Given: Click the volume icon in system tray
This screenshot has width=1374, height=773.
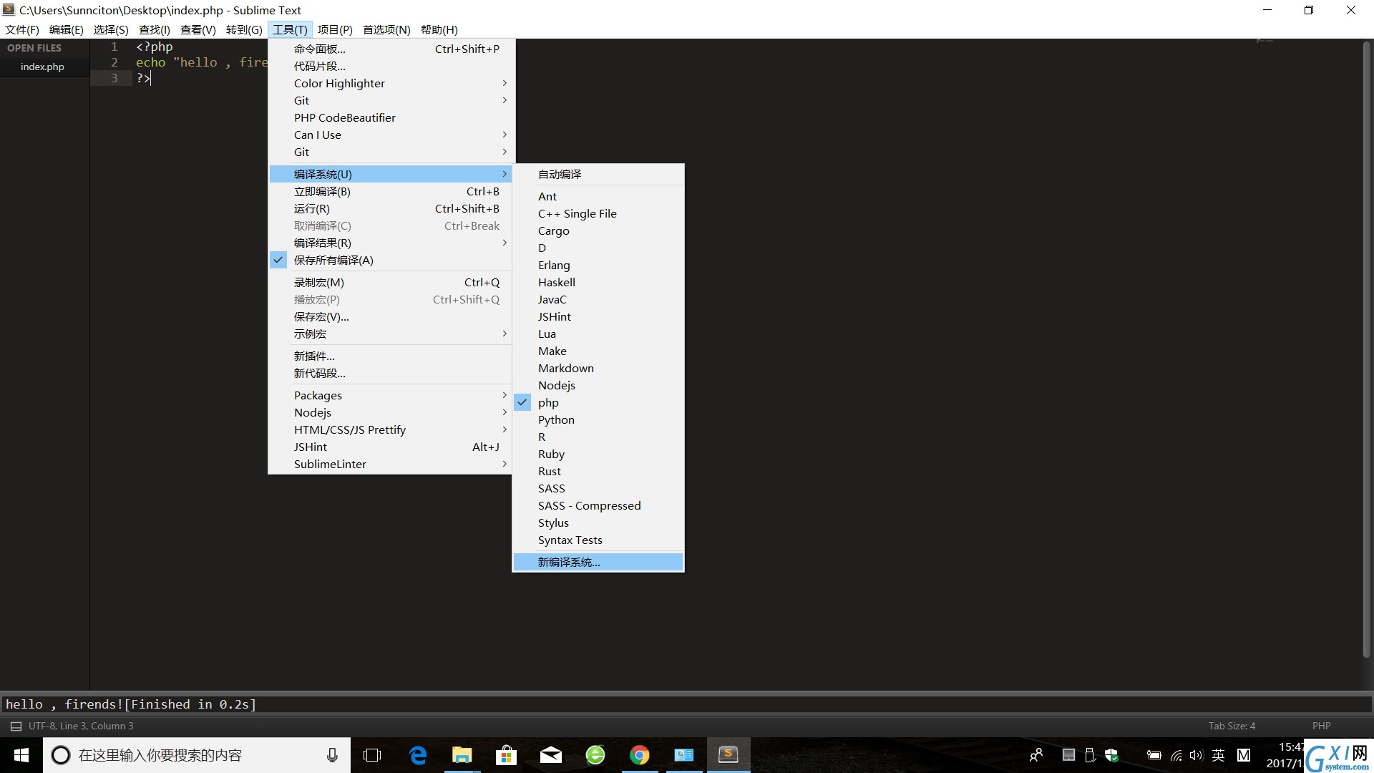Looking at the screenshot, I should (1197, 755).
